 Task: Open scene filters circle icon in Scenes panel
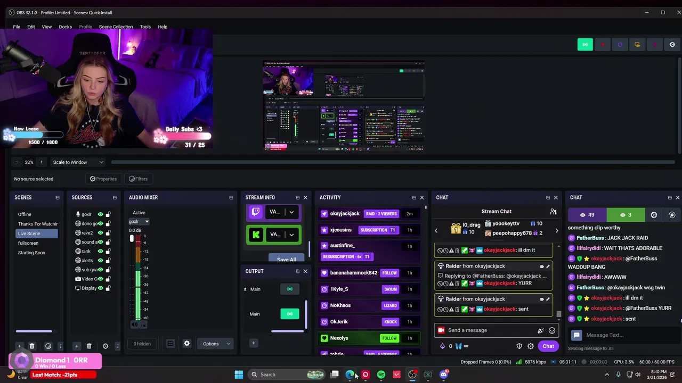click(x=48, y=346)
